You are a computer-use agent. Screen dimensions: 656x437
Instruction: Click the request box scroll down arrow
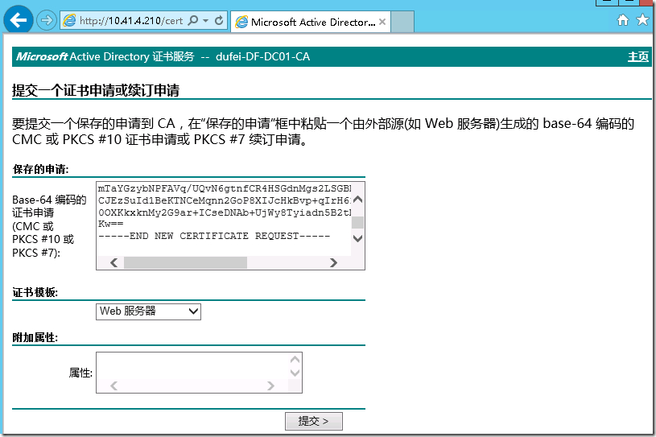357,238
